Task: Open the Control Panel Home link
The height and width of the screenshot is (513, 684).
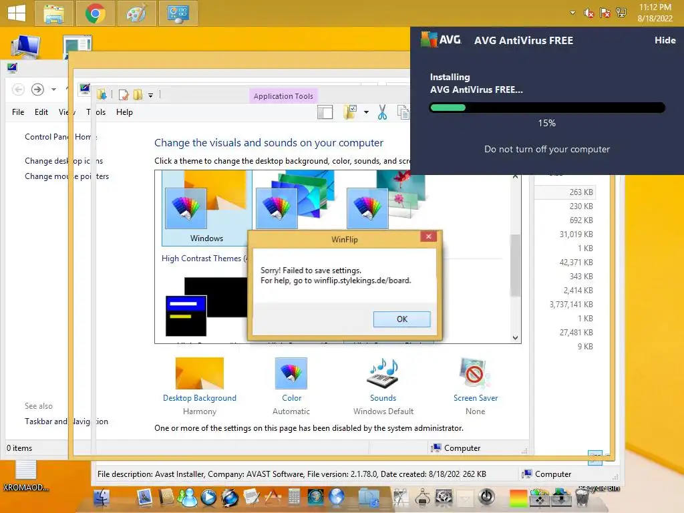Action: click(x=61, y=137)
